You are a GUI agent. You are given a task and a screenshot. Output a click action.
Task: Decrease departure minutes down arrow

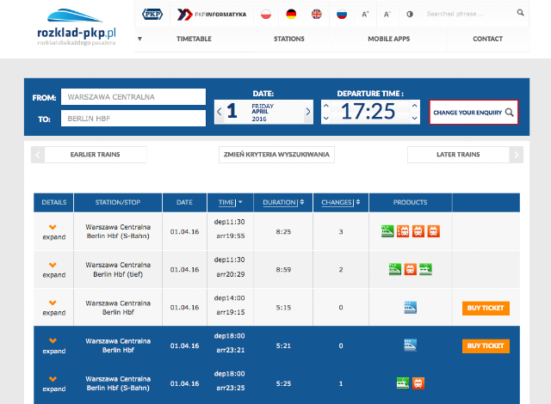pos(415,118)
